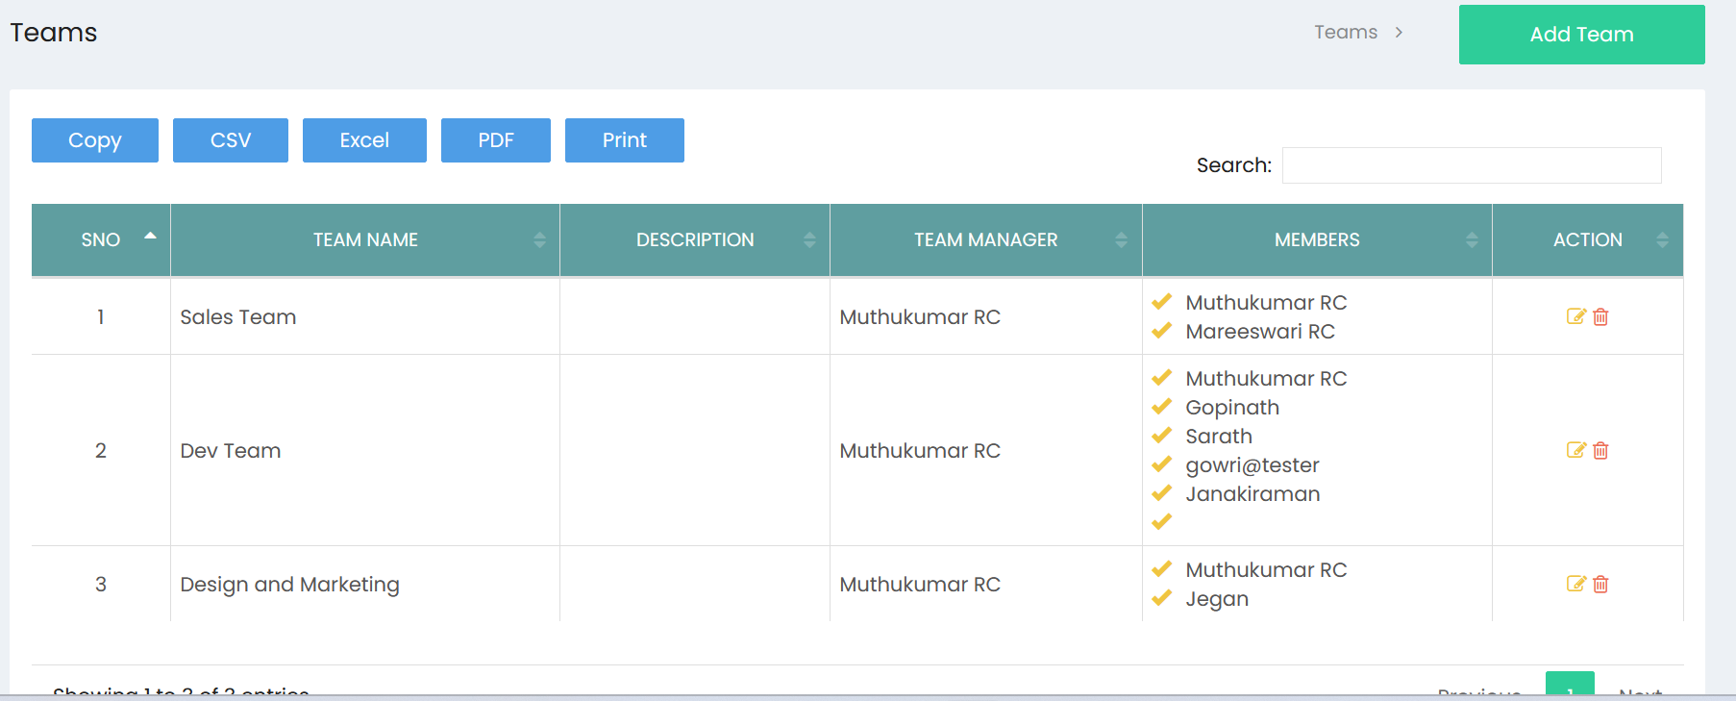Delete the Design and Marketing team
1736x701 pixels.
click(x=1600, y=584)
